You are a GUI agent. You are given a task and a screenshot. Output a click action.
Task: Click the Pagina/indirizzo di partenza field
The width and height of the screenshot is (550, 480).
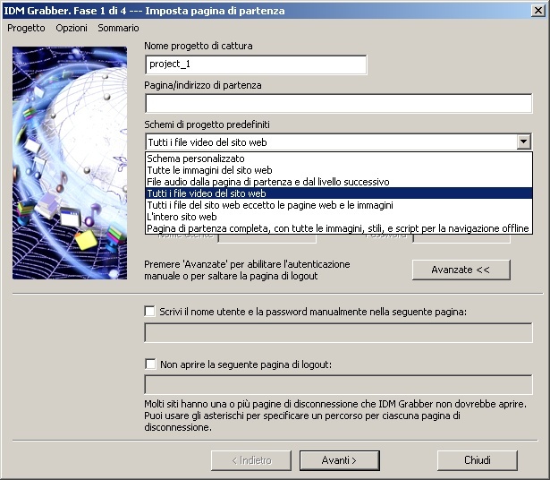coord(338,104)
